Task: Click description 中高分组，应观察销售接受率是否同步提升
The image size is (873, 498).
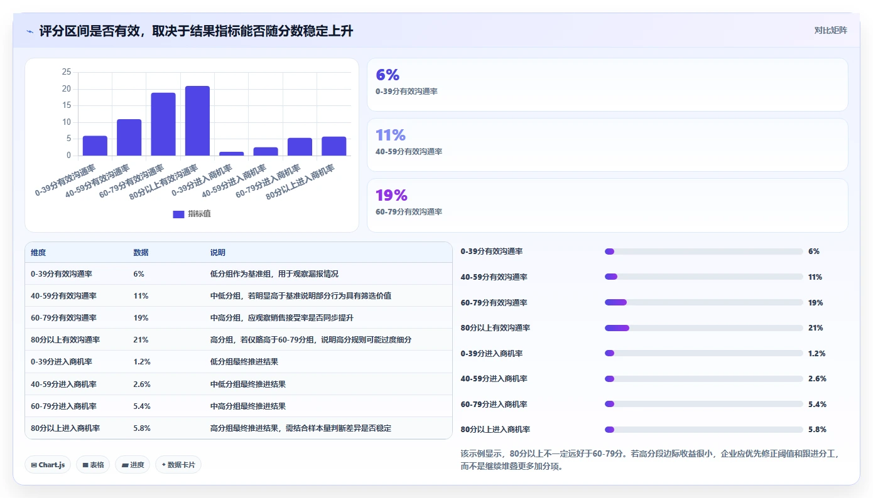Action: pyautogui.click(x=282, y=318)
